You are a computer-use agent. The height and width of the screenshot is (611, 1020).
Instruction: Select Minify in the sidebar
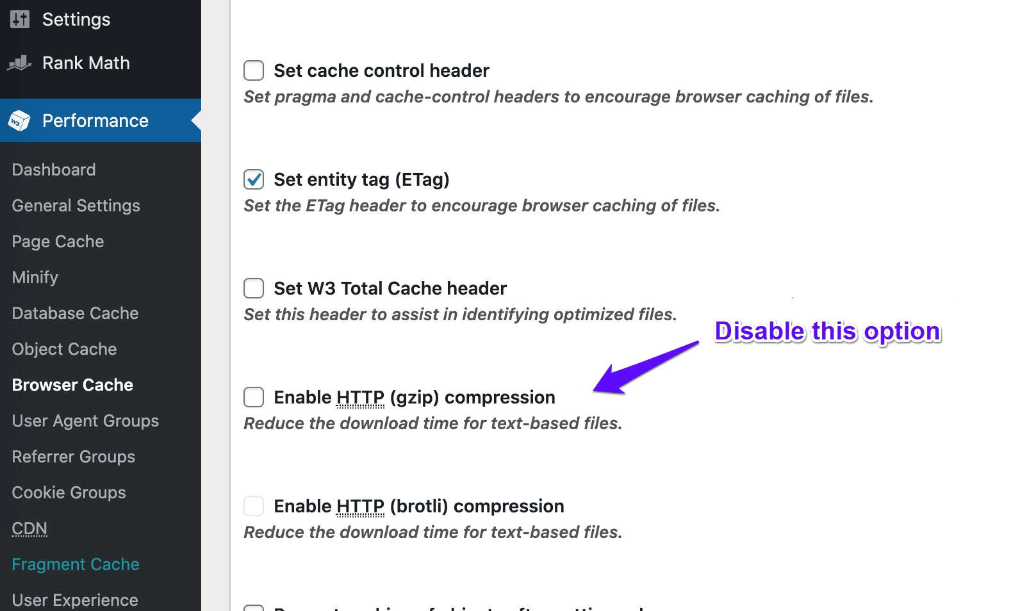[35, 277]
